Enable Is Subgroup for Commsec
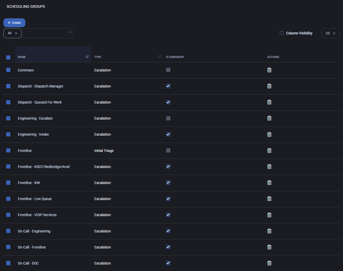This screenshot has height=271, width=343. [168, 70]
